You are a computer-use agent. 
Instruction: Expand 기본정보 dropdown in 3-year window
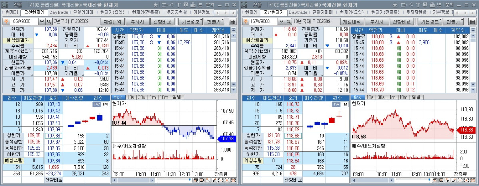coord(190,22)
